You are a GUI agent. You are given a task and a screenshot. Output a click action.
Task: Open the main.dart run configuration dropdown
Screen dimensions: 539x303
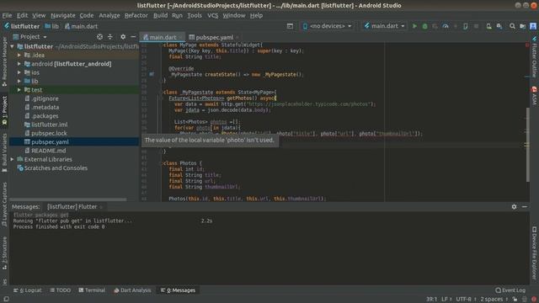tap(384, 26)
